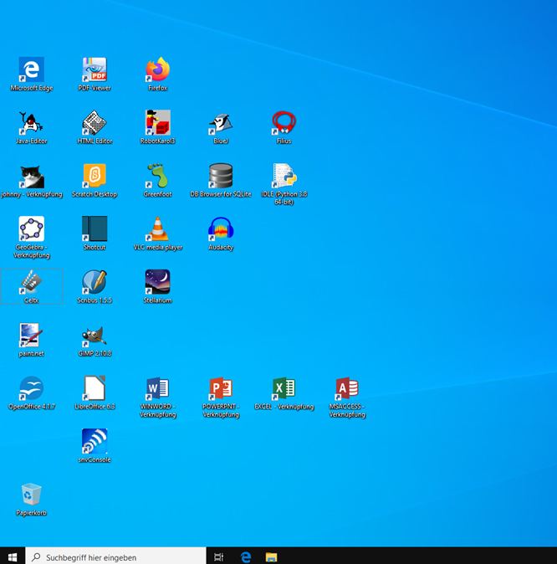Click the MSACCESS - Verknüpfung icon
This screenshot has height=564, width=557.
click(x=347, y=388)
